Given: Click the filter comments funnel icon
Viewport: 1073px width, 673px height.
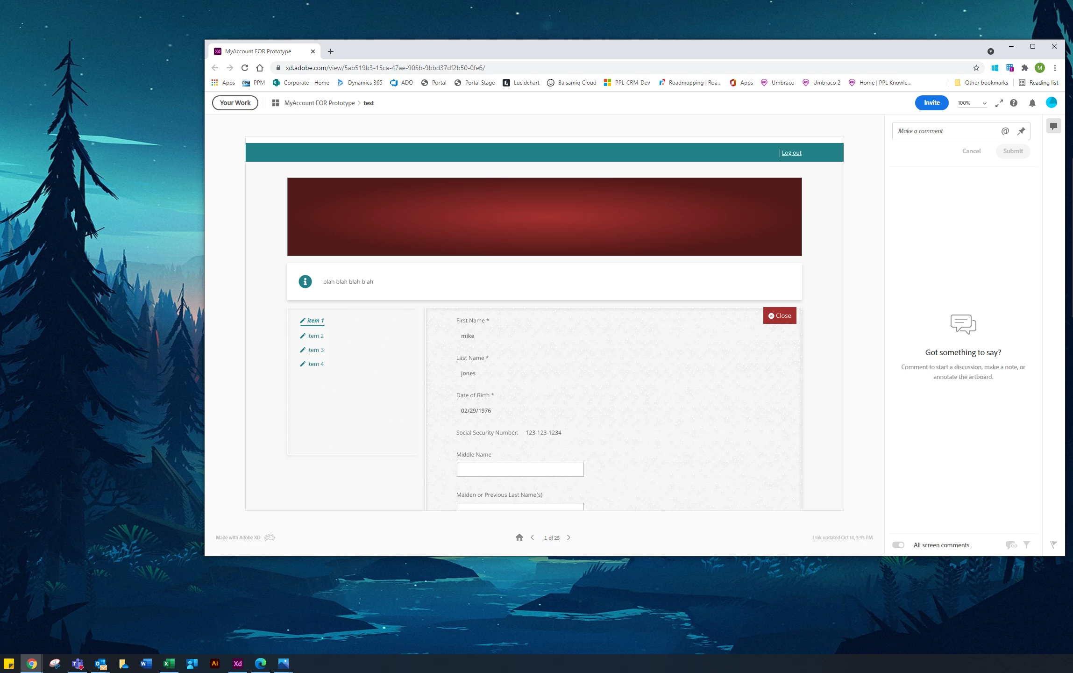Looking at the screenshot, I should tap(1027, 545).
